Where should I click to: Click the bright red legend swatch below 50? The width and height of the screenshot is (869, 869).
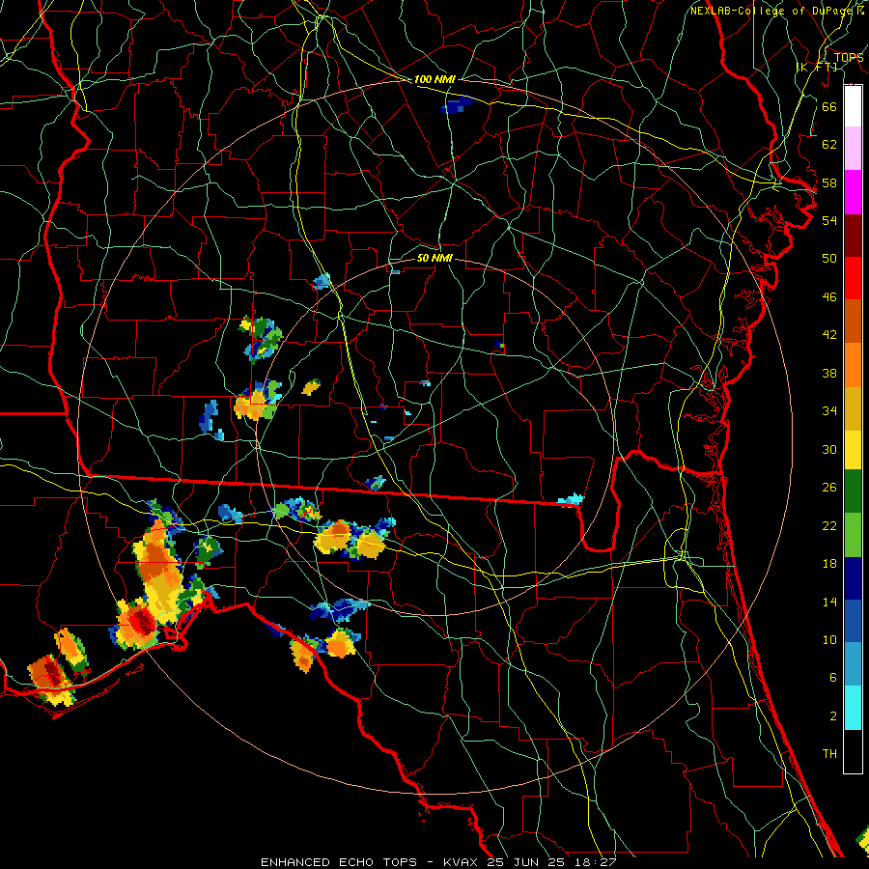(853, 278)
